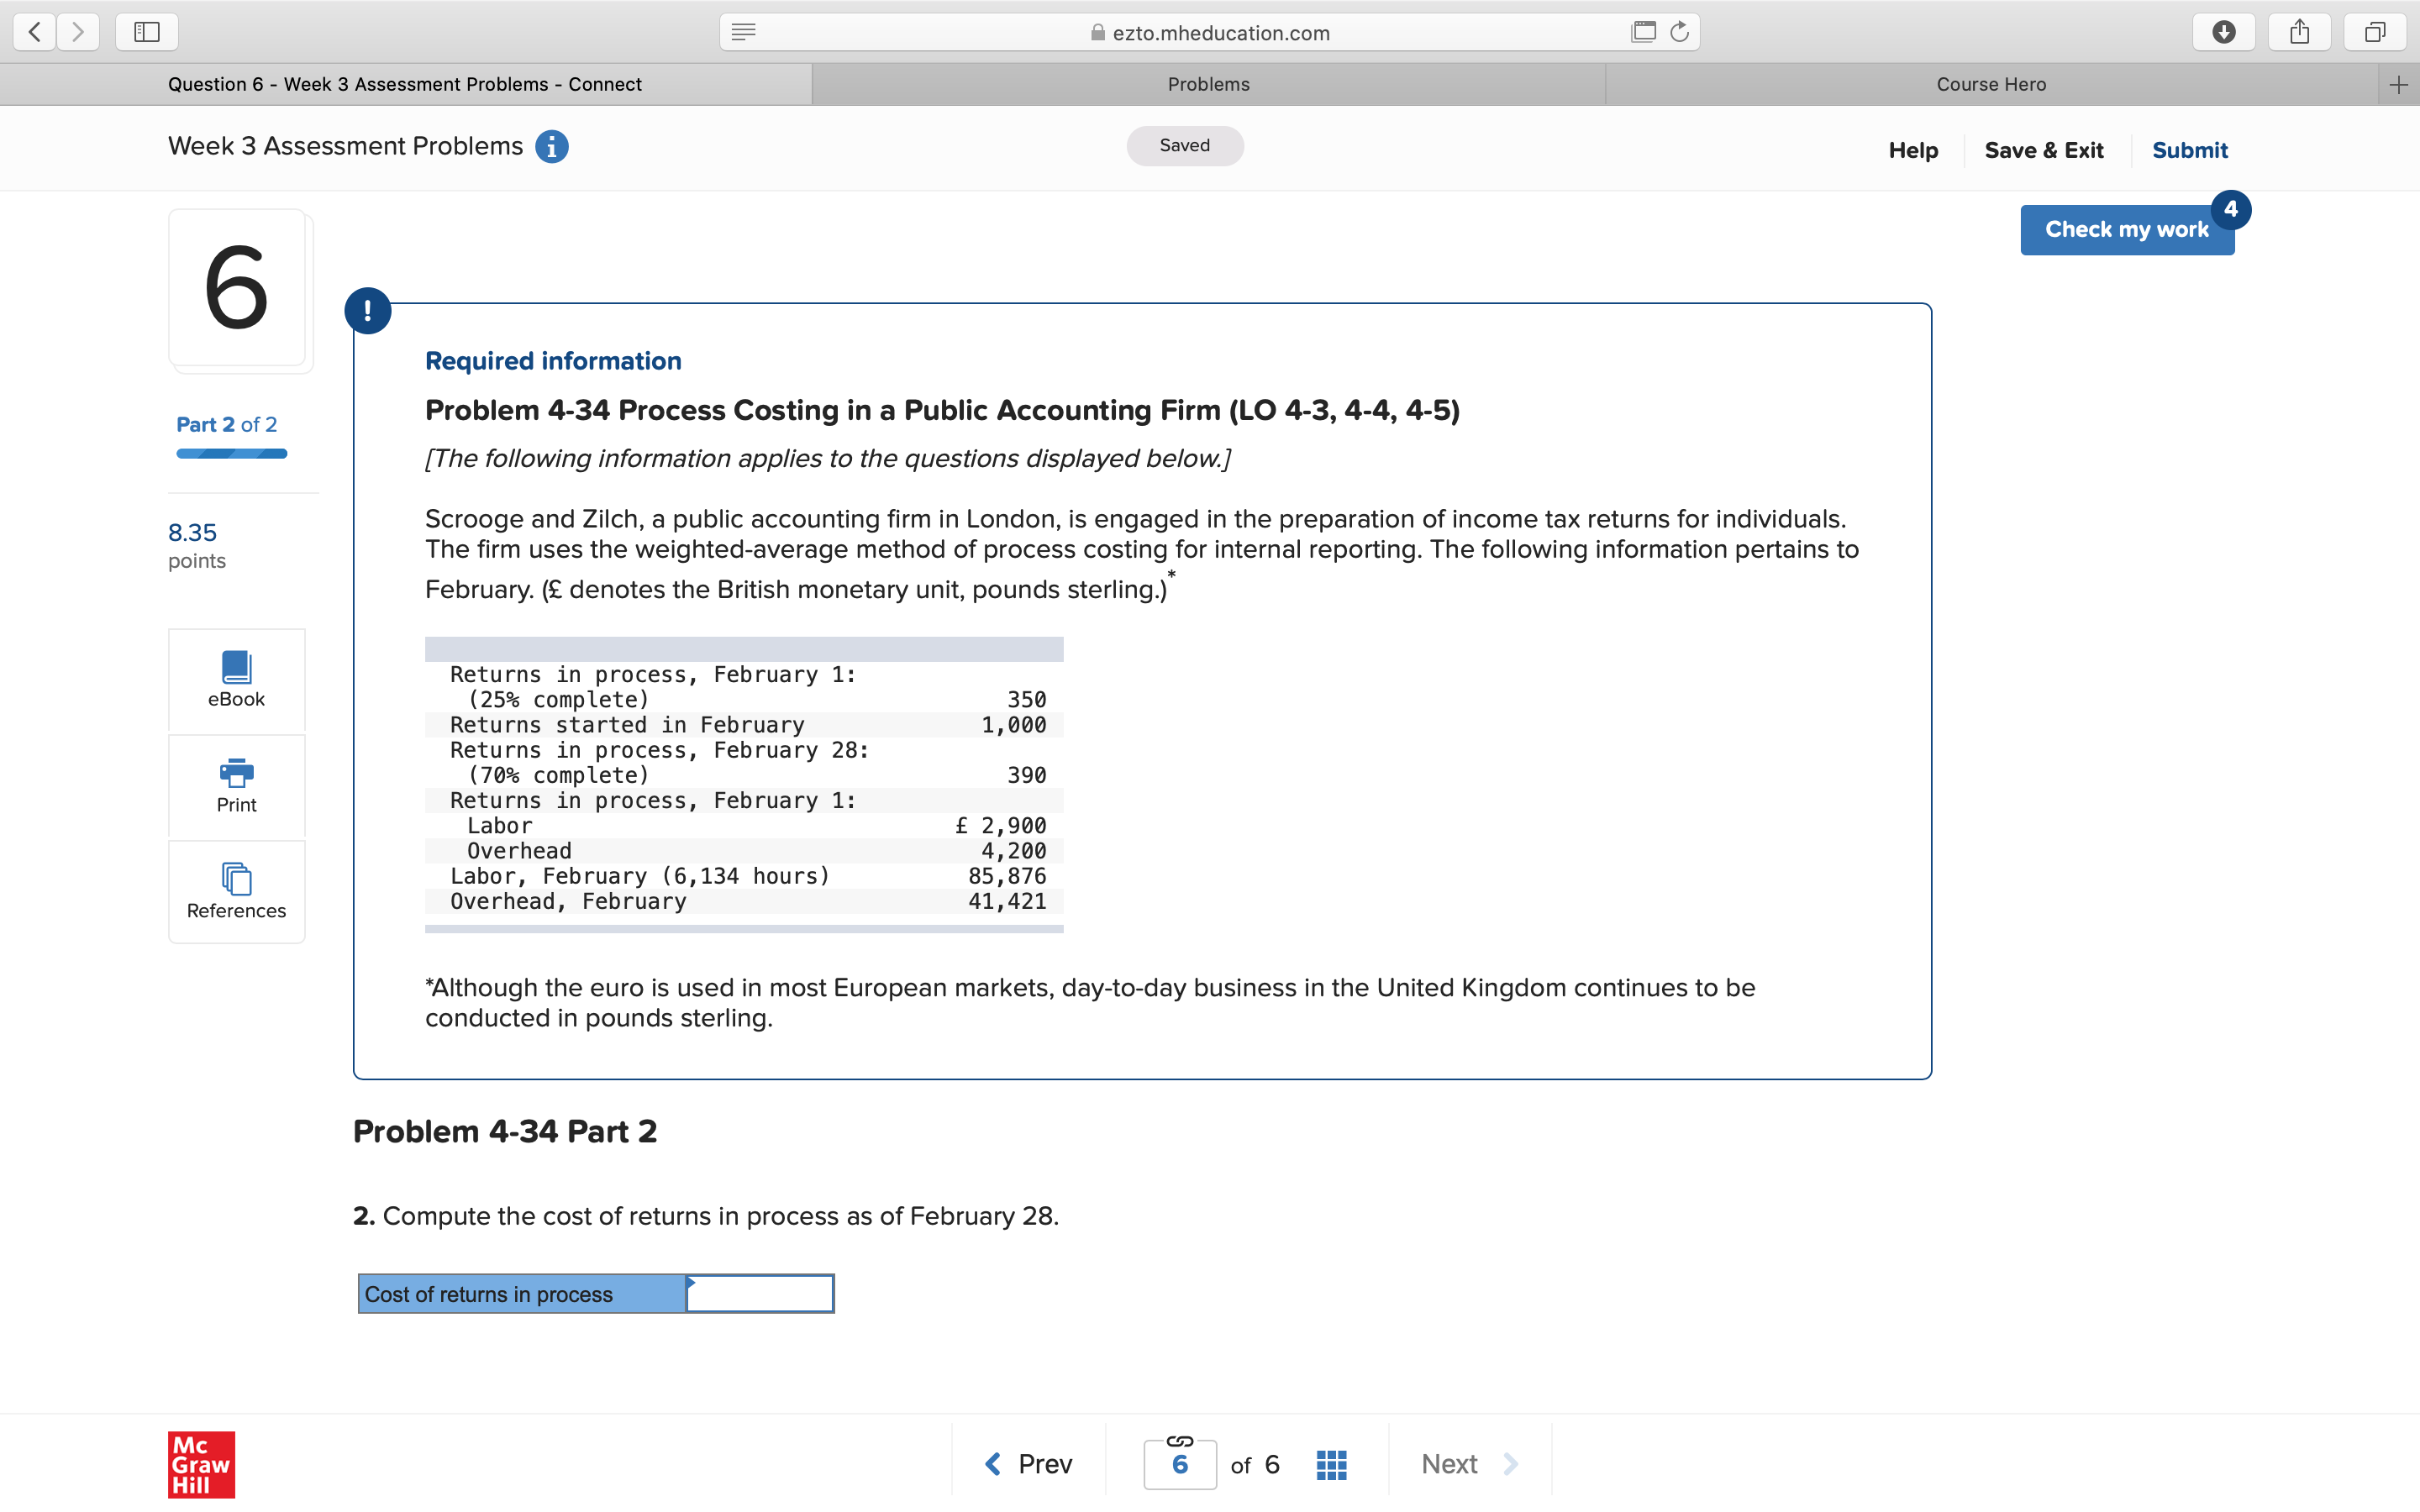
Task: Click the exclamation alert icon on the problem
Action: pos(367,310)
